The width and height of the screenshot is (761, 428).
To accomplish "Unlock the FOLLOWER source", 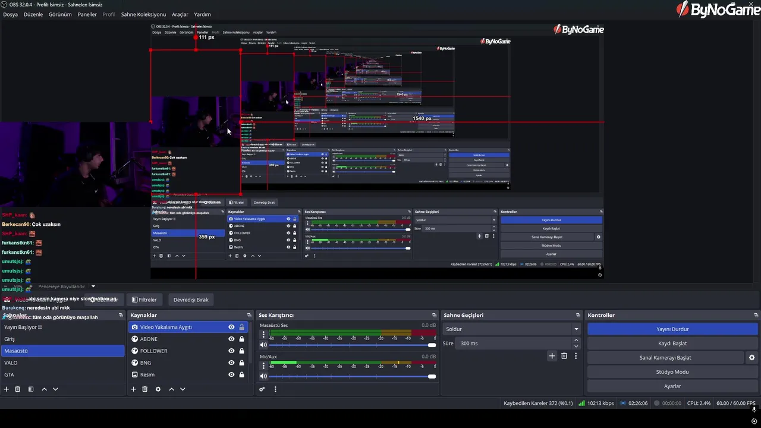I will (241, 351).
